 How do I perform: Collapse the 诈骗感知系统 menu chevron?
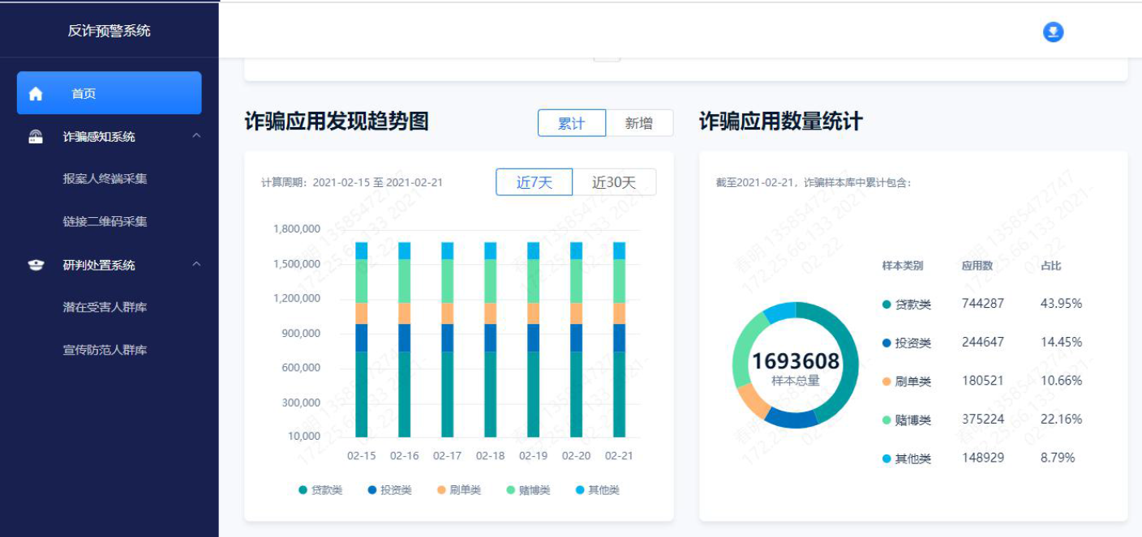pyautogui.click(x=196, y=136)
